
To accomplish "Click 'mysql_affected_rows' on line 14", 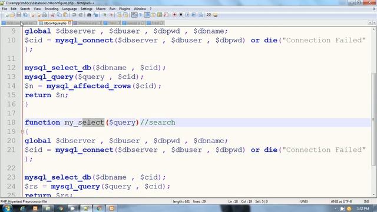I will click(x=88, y=86).
